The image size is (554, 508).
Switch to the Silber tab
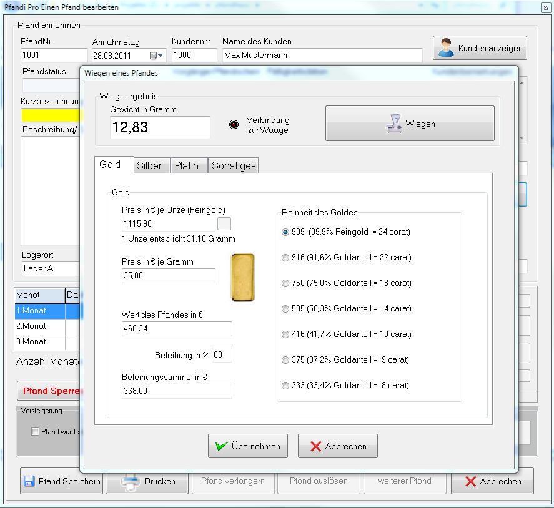pyautogui.click(x=149, y=165)
